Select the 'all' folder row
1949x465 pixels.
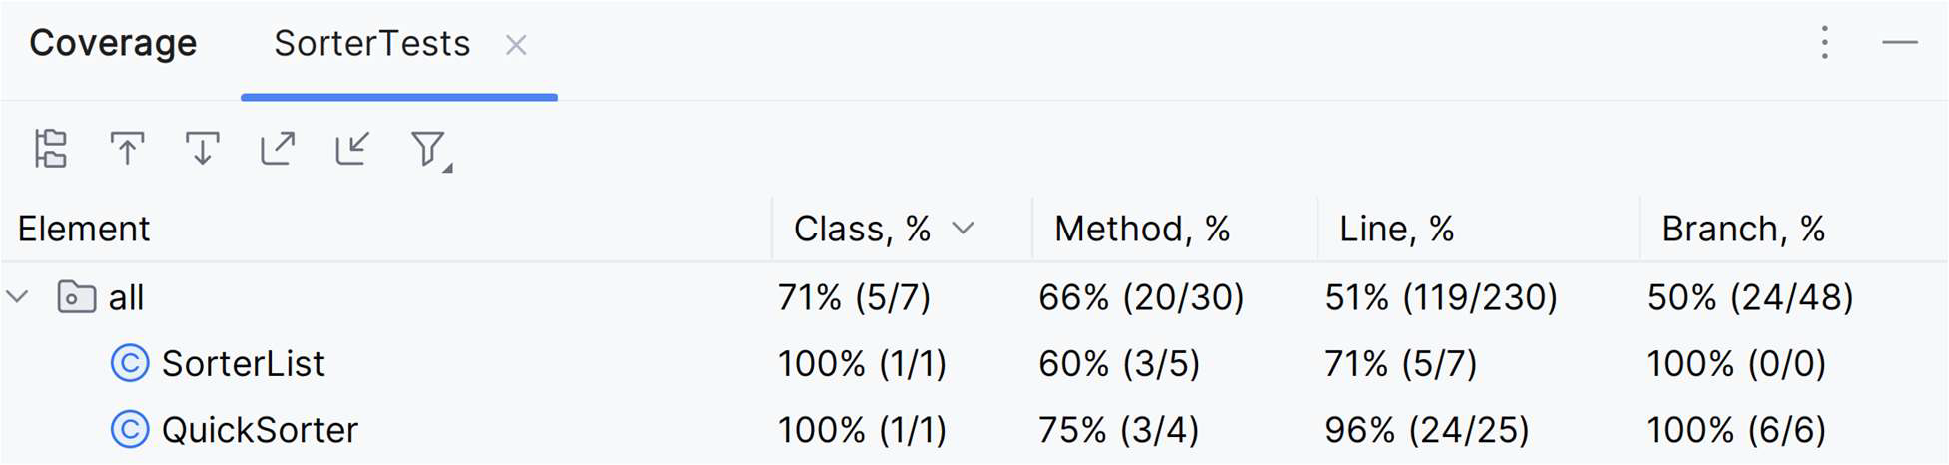pyautogui.click(x=974, y=297)
